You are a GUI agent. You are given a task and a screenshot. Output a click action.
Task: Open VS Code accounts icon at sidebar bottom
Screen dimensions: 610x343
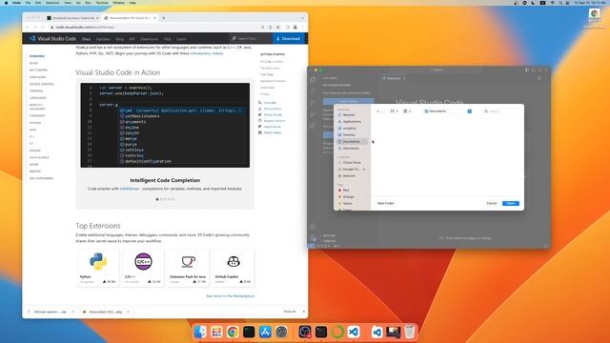[313, 226]
